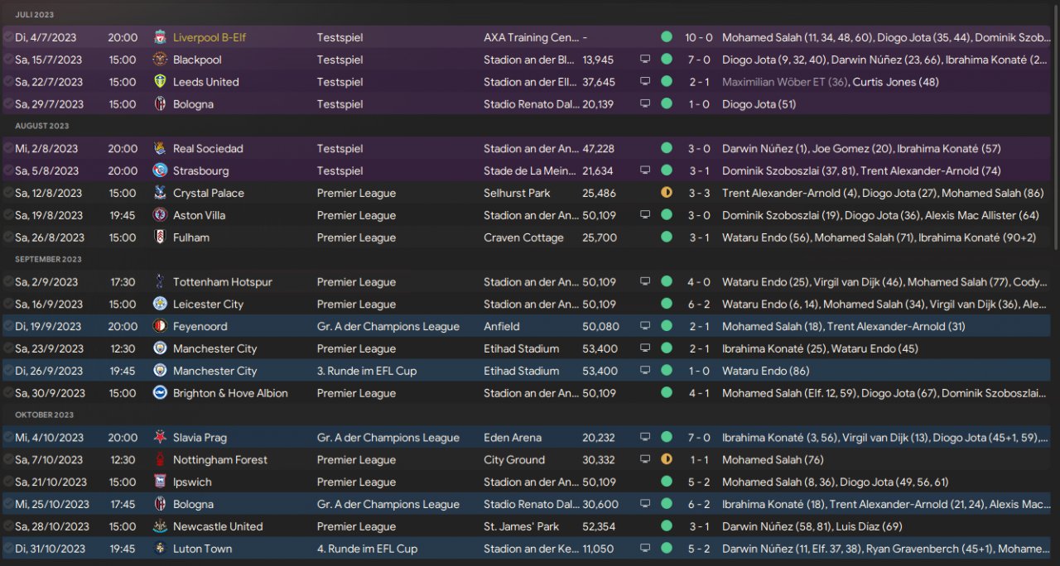Click the Anfield stadium name
Image resolution: width=1060 pixels, height=566 pixels.
pyautogui.click(x=502, y=326)
